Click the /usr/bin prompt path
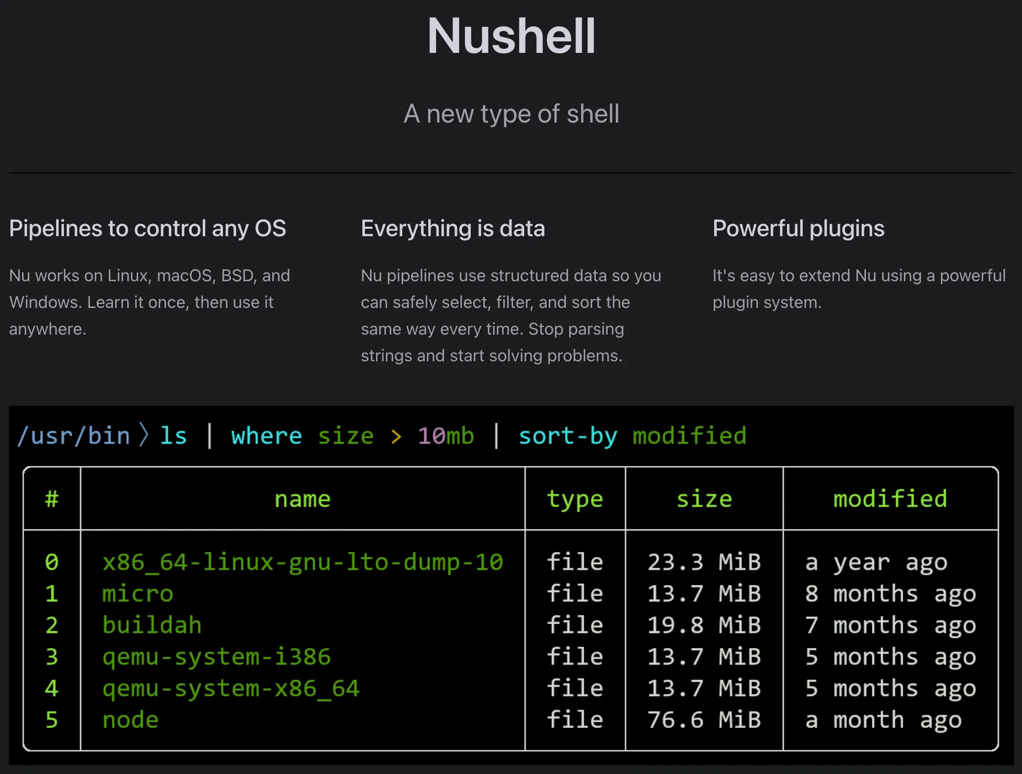1022x774 pixels. pyautogui.click(x=74, y=436)
